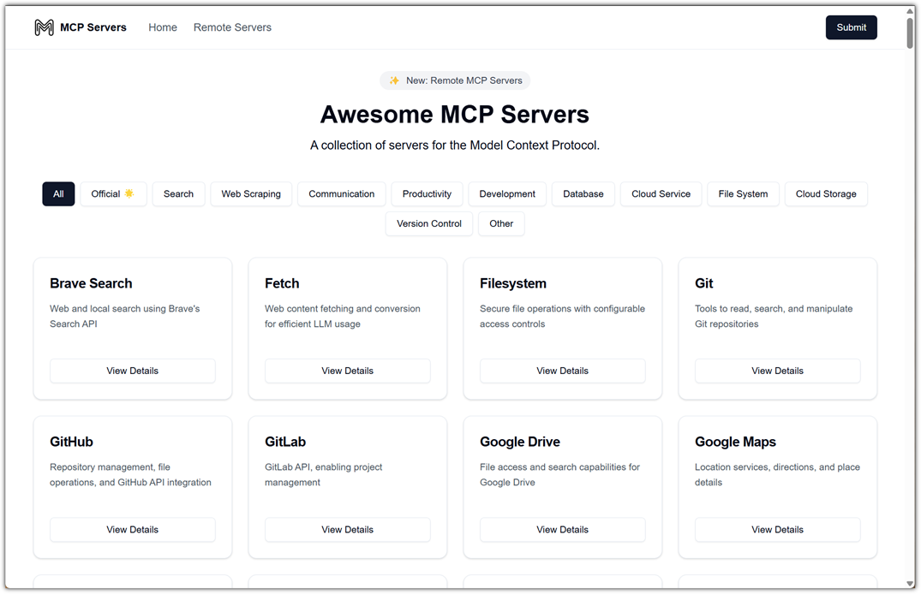Click 'Web and local search' description
921x594 pixels.
tap(124, 317)
